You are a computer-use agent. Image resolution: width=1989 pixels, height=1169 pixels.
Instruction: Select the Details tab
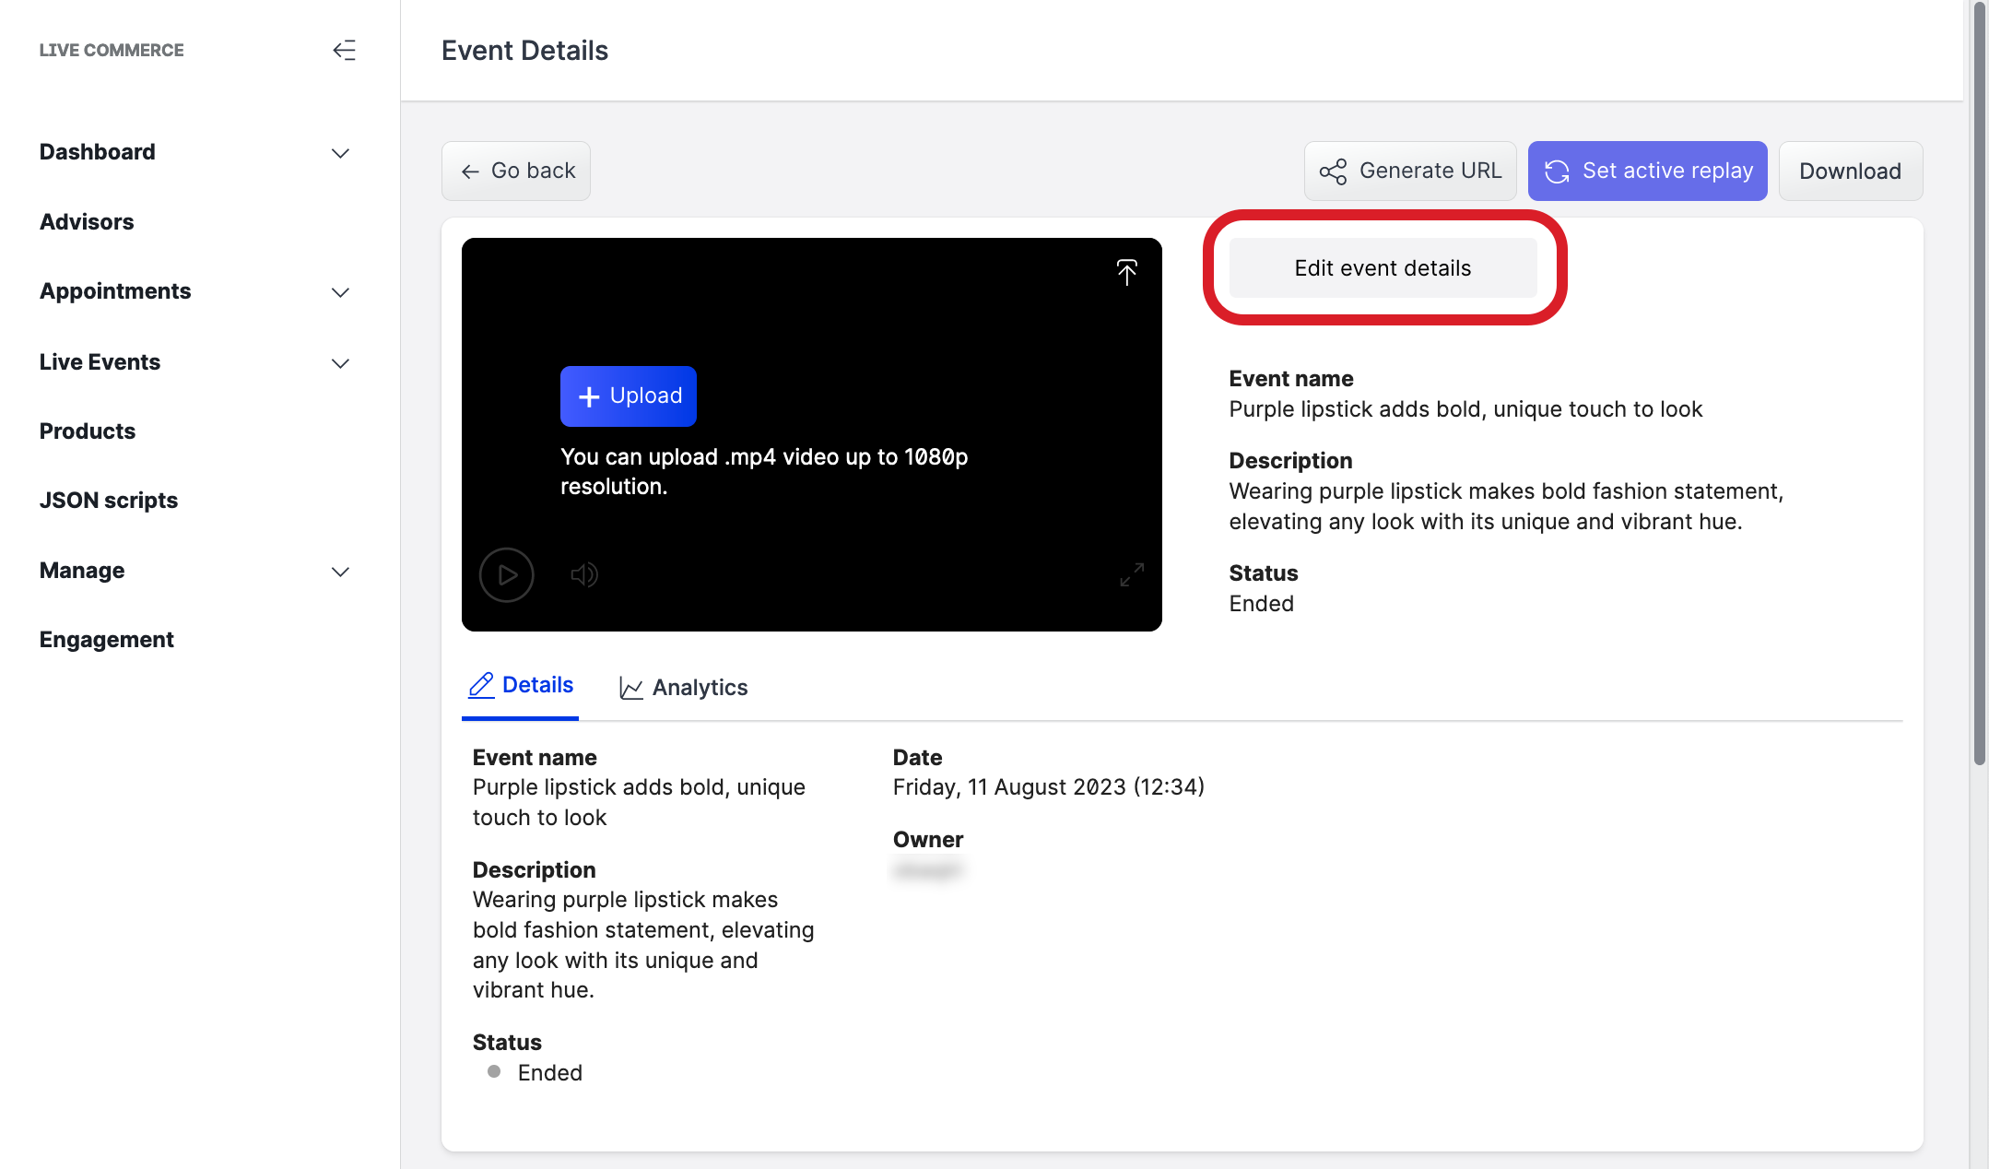click(521, 685)
